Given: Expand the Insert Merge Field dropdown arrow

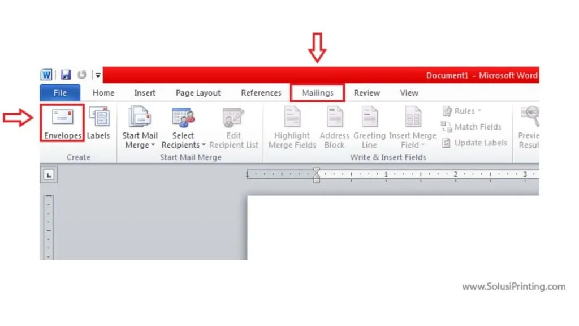Looking at the screenshot, I should click(x=423, y=145).
